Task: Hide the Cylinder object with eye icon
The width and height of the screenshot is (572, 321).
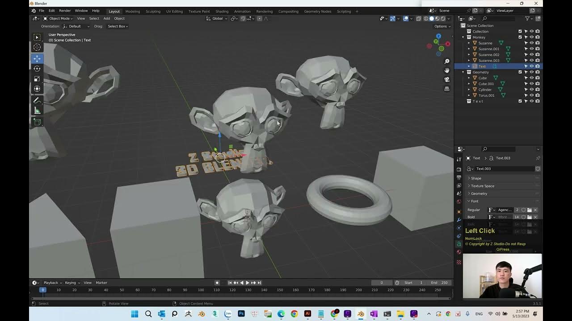Action: pos(532,90)
